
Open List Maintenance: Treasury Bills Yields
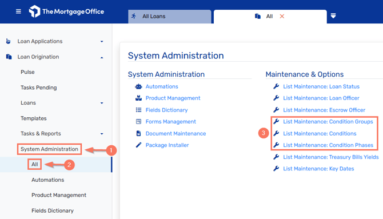[x=331, y=157]
